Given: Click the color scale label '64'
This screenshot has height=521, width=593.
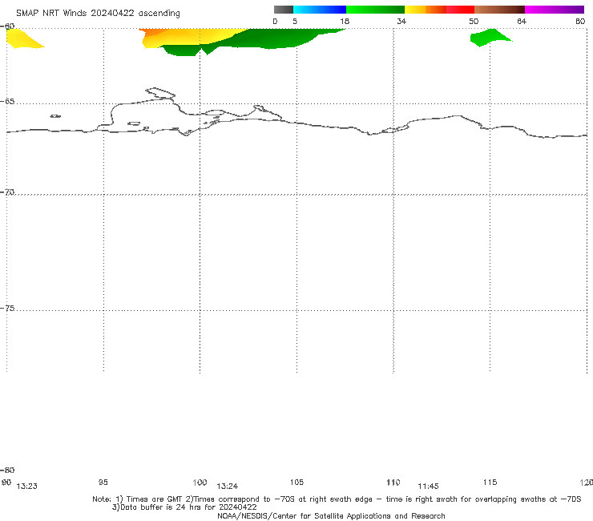Looking at the screenshot, I should coord(522,21).
